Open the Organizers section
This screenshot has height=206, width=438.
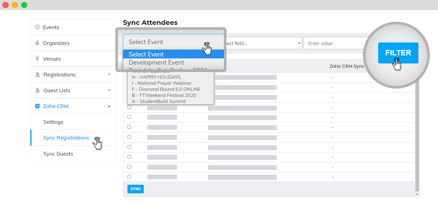click(x=73, y=43)
